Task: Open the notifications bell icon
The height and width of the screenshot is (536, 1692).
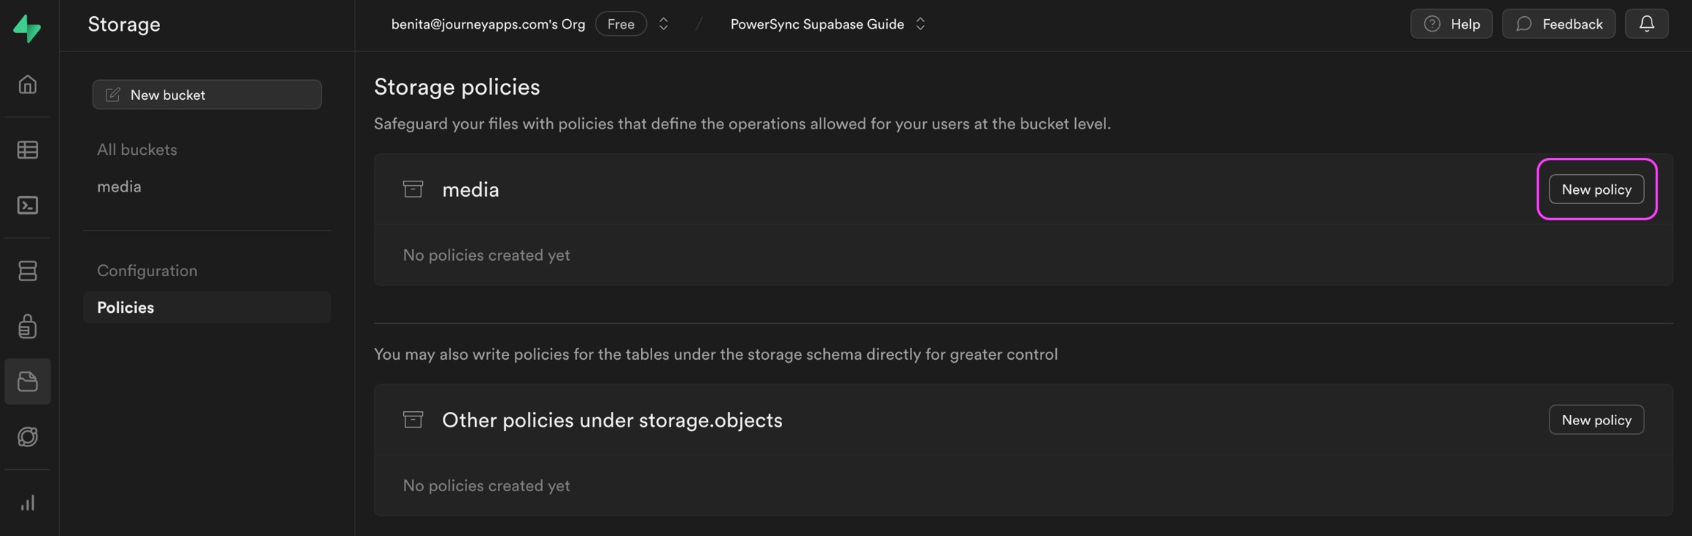Action: click(x=1646, y=23)
